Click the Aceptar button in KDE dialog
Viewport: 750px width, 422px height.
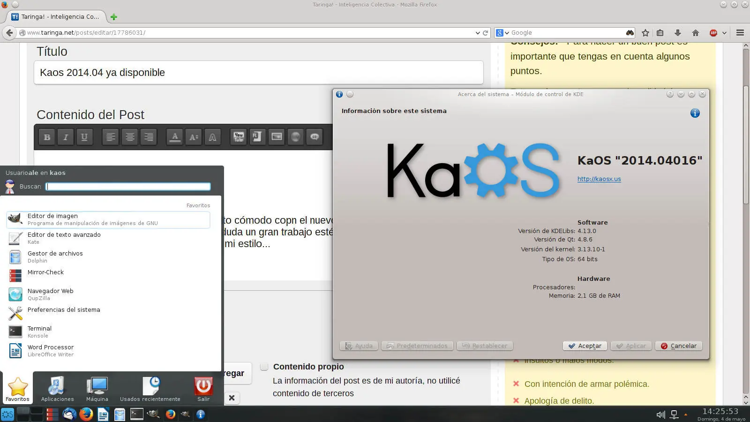[585, 346]
